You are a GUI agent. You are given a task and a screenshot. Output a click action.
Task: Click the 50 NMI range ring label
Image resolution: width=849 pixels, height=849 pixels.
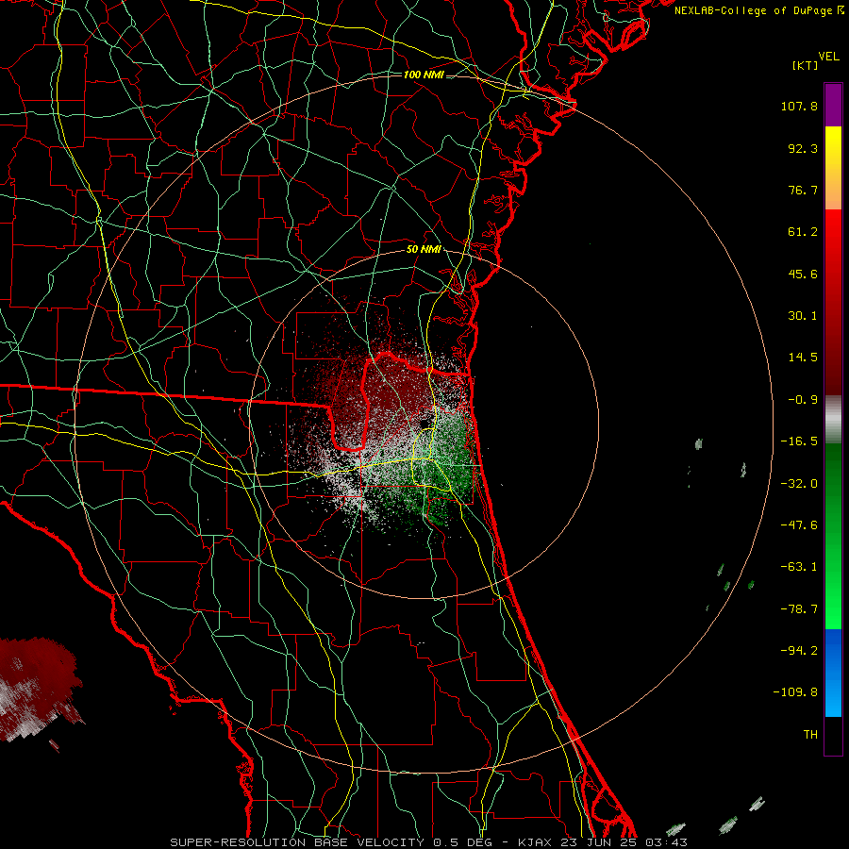tap(424, 250)
